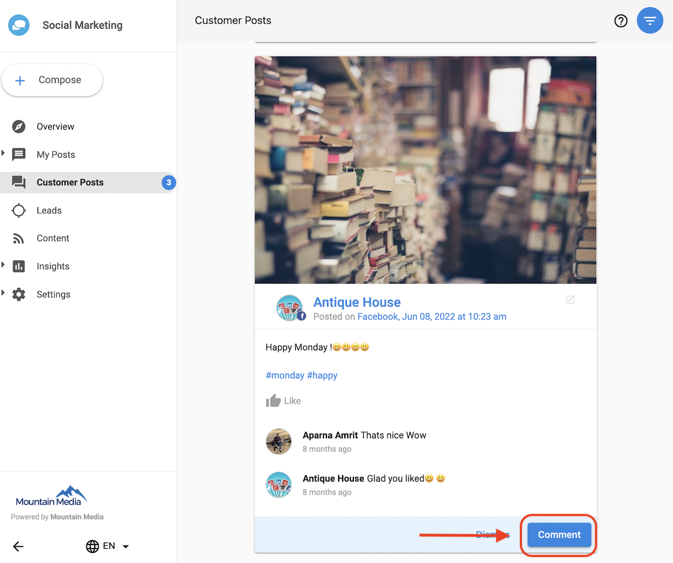Expand the My Posts submenu arrow
673x563 pixels.
tap(3, 153)
